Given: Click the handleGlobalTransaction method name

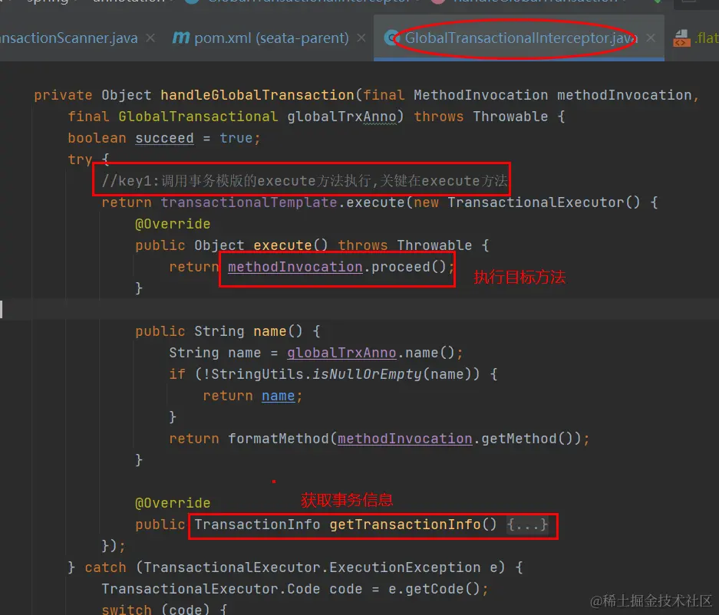Looking at the screenshot, I should [x=257, y=95].
